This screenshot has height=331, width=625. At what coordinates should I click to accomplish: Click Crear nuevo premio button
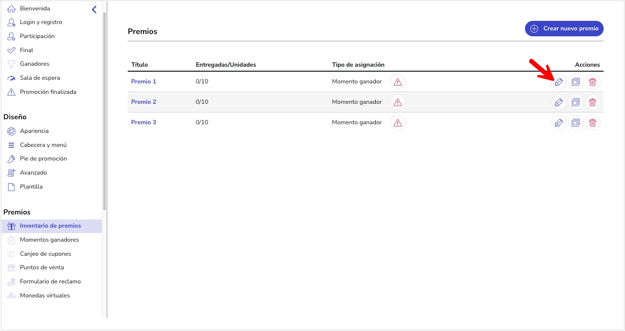click(564, 29)
